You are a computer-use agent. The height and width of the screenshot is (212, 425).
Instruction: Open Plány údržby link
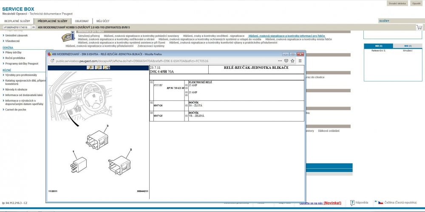point(13,52)
